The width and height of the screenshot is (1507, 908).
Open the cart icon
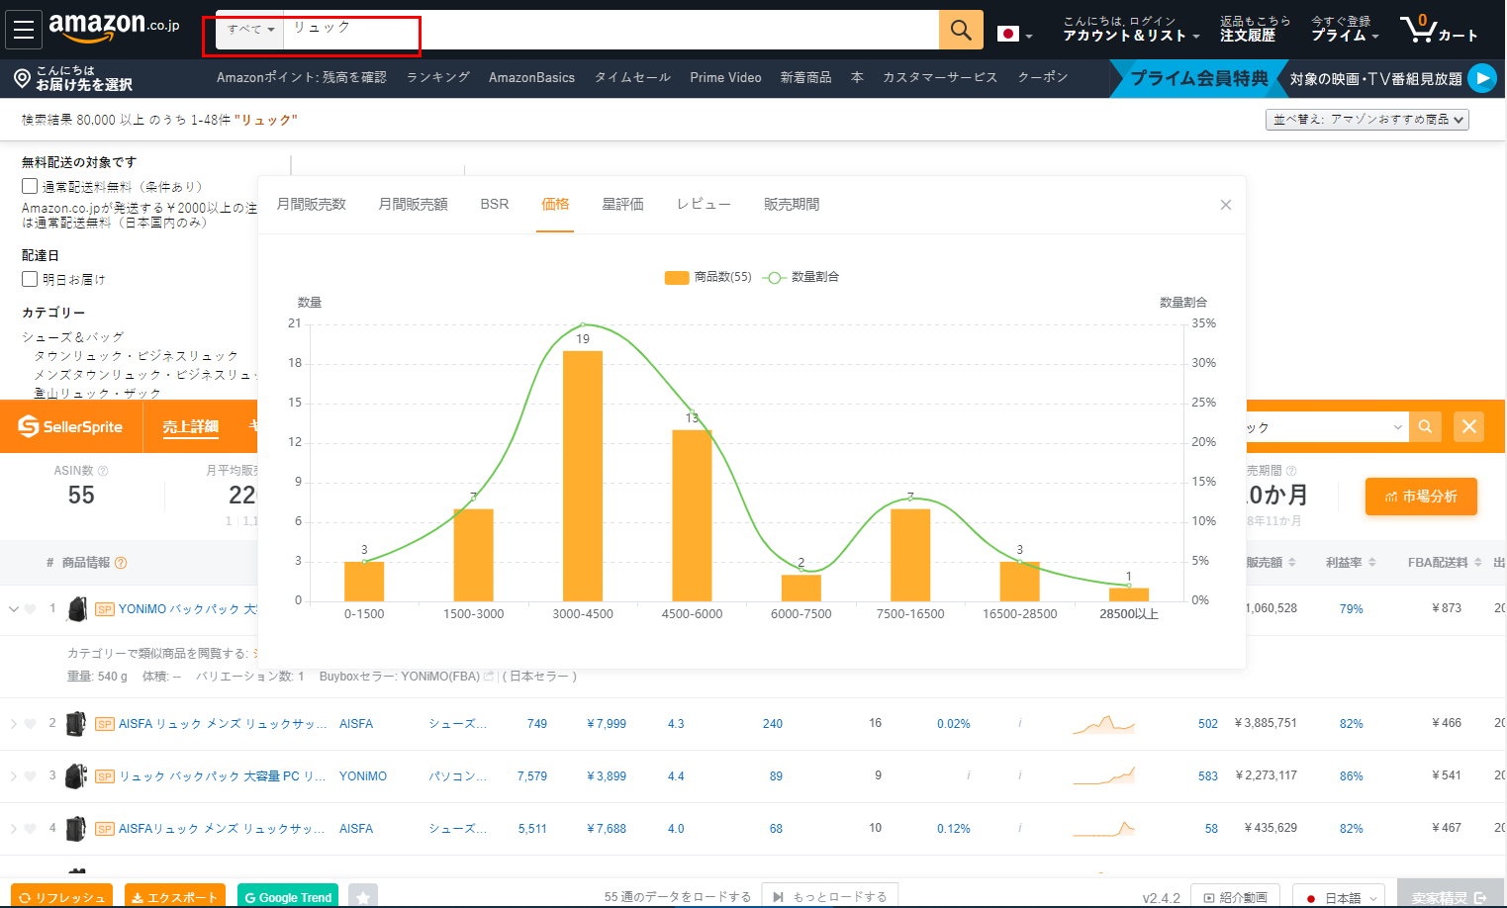[1418, 29]
